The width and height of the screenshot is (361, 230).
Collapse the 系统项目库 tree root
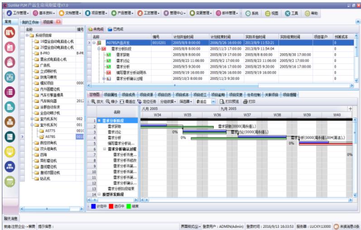coord(27,35)
